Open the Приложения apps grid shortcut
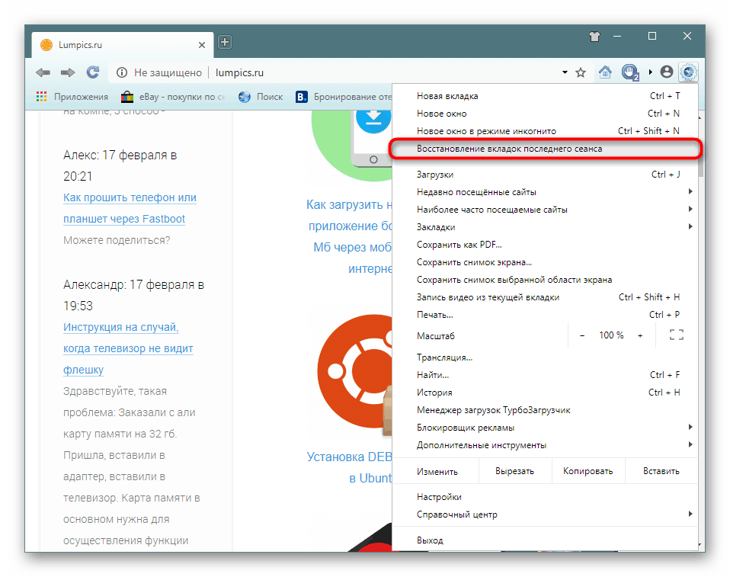The height and width of the screenshot is (577, 730). click(72, 97)
